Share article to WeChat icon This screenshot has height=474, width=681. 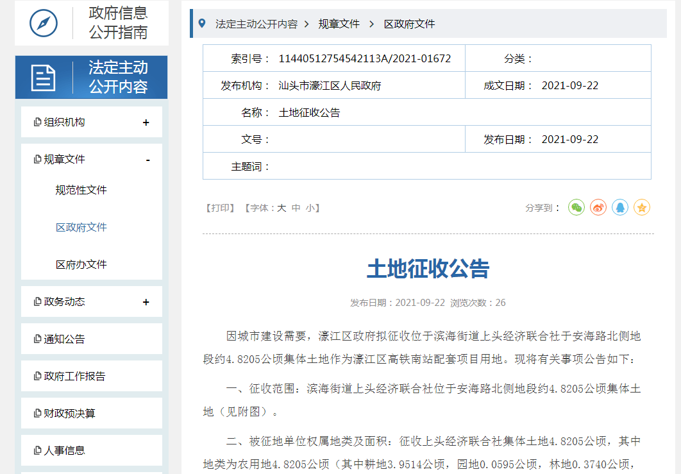[576, 208]
